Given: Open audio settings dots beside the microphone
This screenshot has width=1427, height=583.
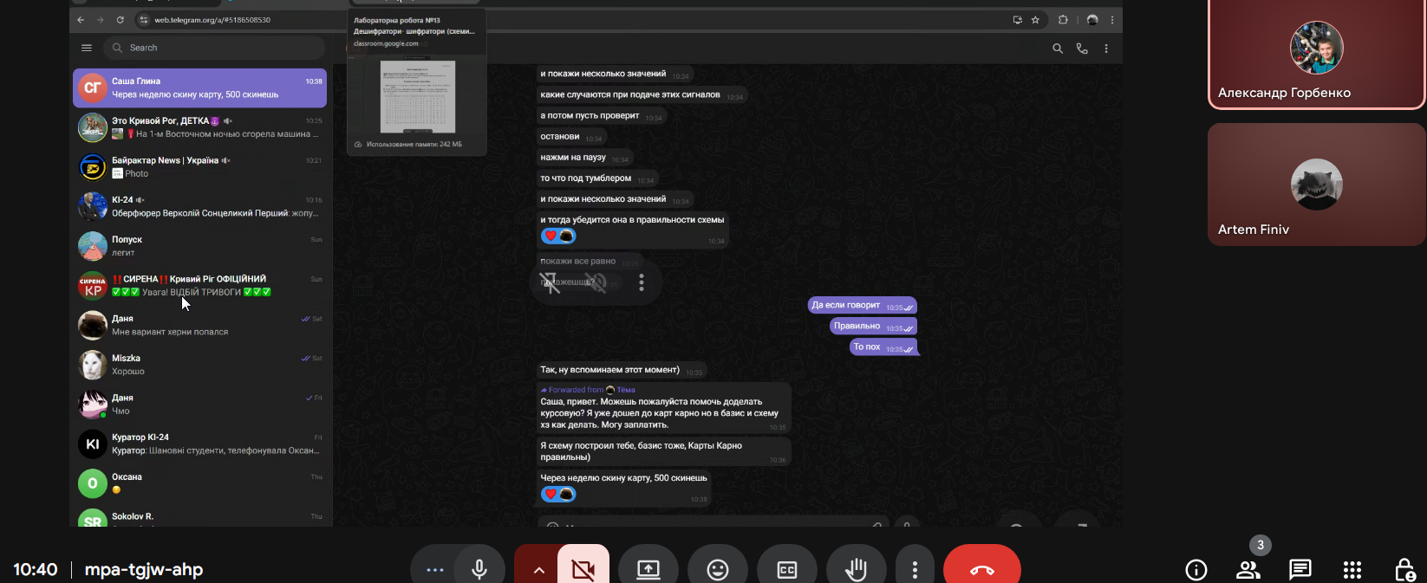Looking at the screenshot, I should [x=435, y=569].
